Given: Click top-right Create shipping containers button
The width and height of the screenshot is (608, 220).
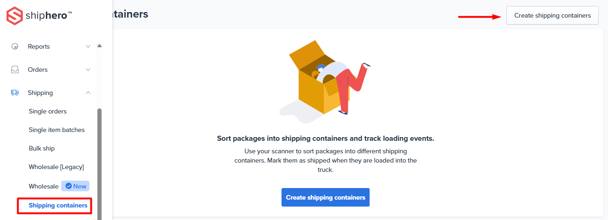Looking at the screenshot, I should pos(552,15).
